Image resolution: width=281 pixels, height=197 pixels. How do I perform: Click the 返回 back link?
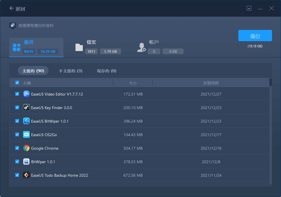[20, 9]
